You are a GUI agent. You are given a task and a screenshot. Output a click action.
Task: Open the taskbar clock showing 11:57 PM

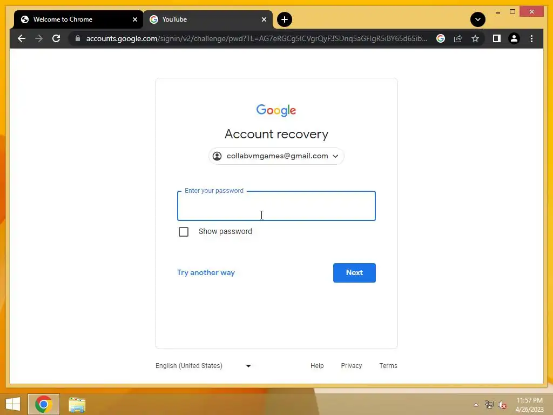click(529, 405)
